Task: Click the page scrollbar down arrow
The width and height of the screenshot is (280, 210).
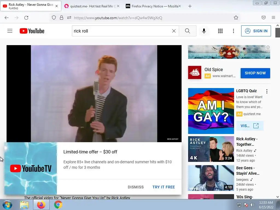Action: (x=278, y=197)
